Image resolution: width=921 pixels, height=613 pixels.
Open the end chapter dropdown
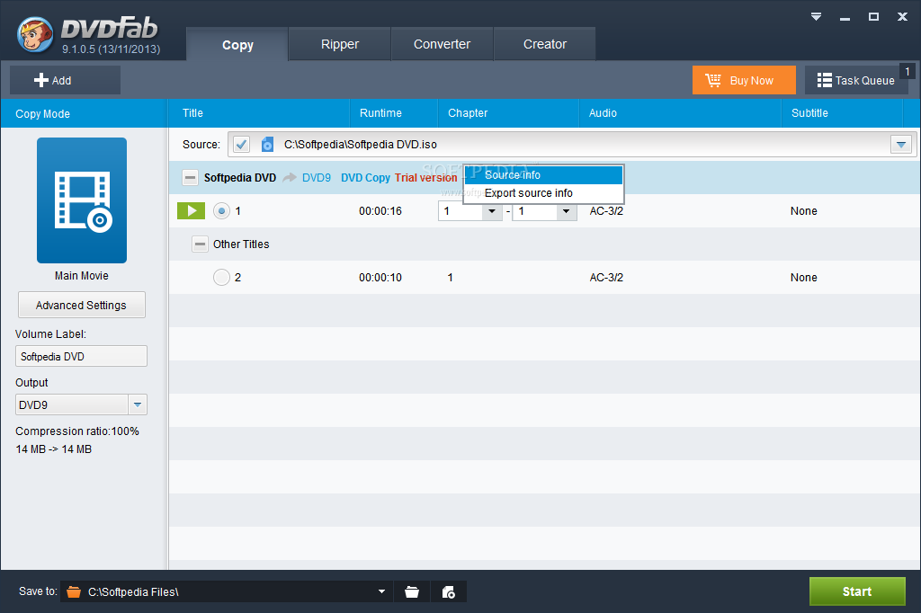click(566, 211)
